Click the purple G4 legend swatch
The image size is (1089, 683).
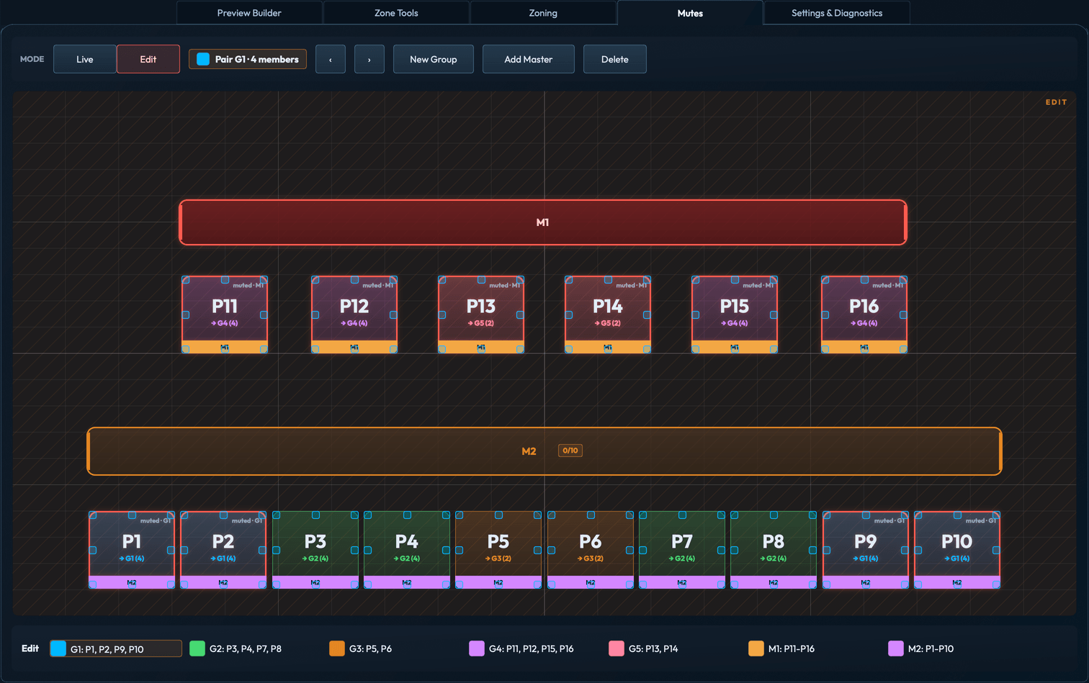477,648
